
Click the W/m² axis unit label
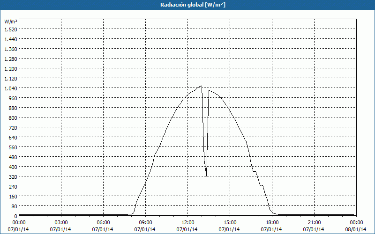pos(11,22)
